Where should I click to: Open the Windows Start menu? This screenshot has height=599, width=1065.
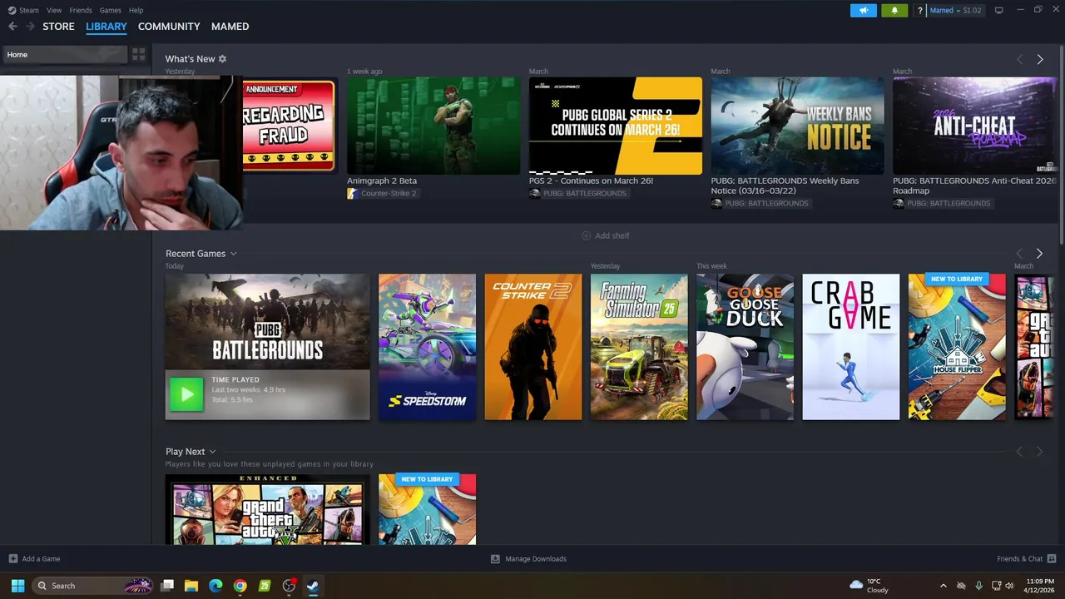17,586
